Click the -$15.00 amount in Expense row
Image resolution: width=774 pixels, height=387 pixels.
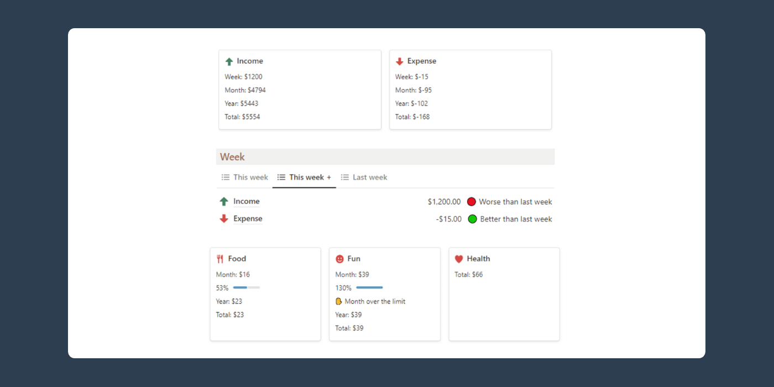449,219
